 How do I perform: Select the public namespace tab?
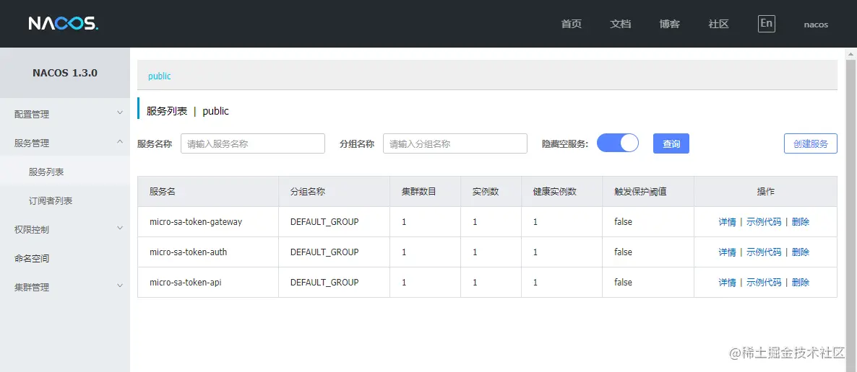coord(160,76)
